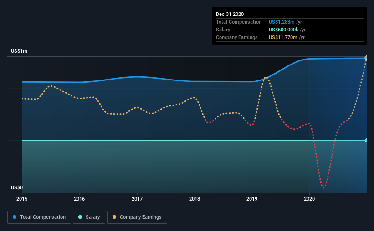Click the 2016 x-axis label
Image resolution: width=374 pixels, height=231 pixels.
pos(79,199)
